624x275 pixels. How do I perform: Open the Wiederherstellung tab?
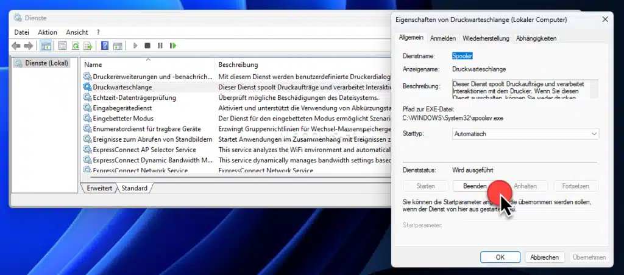tap(486, 38)
